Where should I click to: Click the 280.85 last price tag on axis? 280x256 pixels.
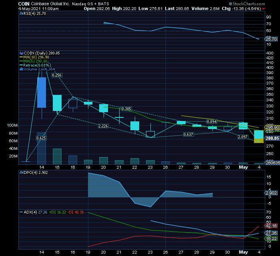pyautogui.click(x=272, y=138)
